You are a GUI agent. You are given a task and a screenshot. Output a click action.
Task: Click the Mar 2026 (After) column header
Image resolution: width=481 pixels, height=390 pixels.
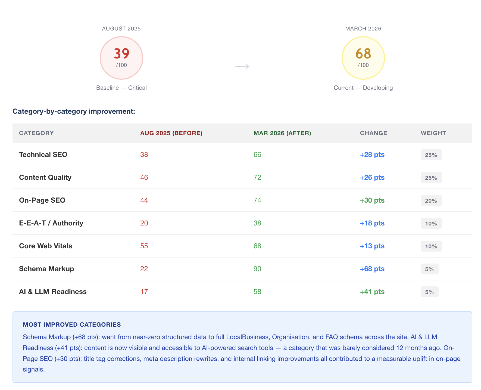point(282,133)
